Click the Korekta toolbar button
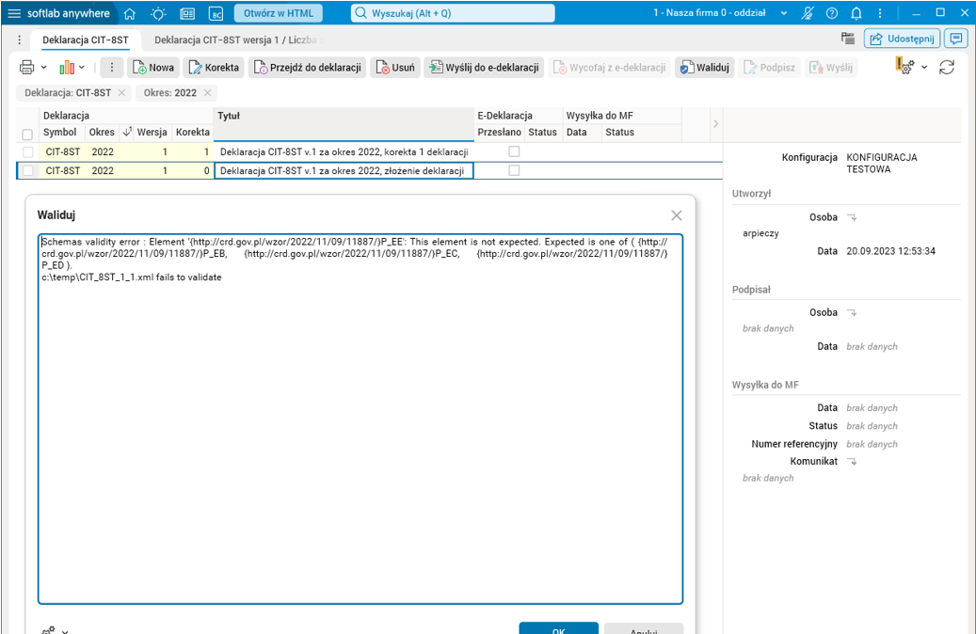976x634 pixels. pyautogui.click(x=214, y=67)
